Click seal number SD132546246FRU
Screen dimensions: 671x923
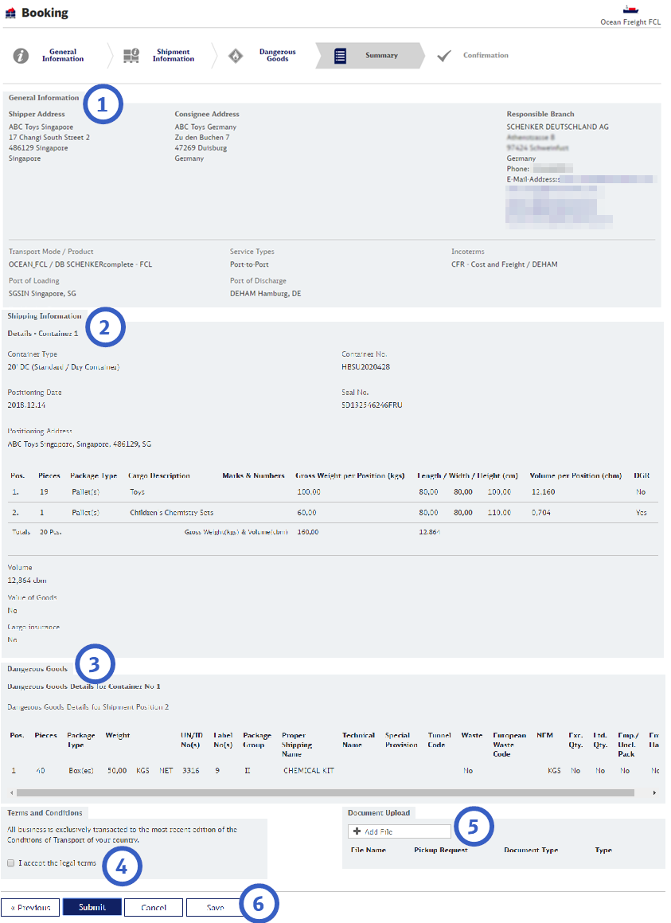point(372,405)
